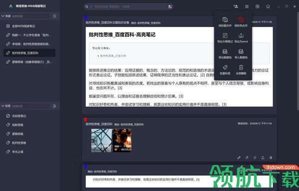Viewport: 299px width, 191px height.
Task: Open source 逻辑思维（抽象思维能力）
Action: [x=29, y=62]
